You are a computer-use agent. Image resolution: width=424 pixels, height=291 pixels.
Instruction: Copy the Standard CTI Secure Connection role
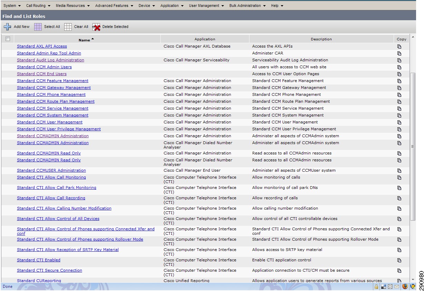pos(399,271)
